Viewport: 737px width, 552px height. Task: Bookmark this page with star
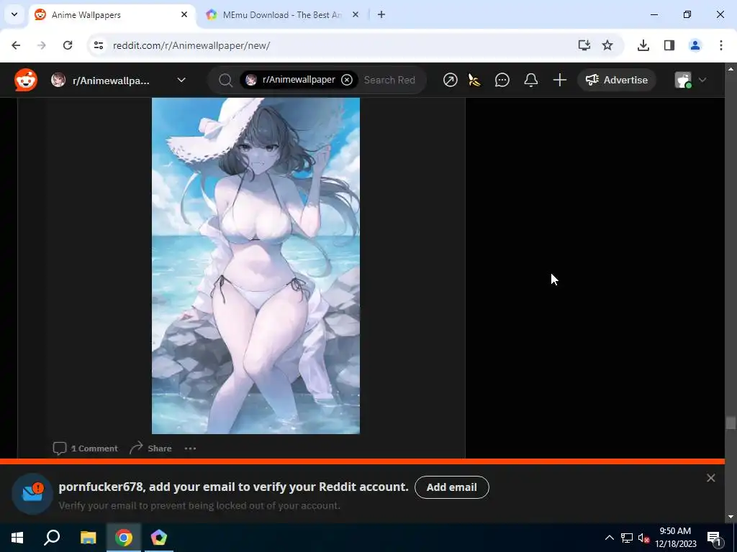(607, 45)
